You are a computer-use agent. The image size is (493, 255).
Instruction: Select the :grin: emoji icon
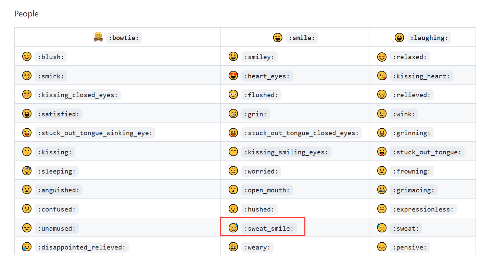[x=233, y=113]
